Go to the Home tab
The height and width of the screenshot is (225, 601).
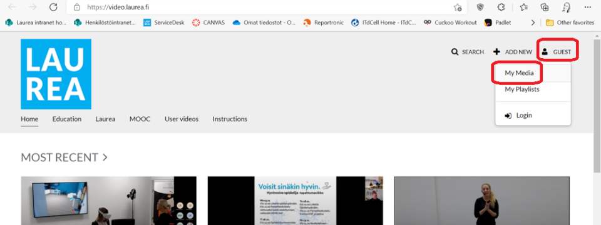[29, 119]
